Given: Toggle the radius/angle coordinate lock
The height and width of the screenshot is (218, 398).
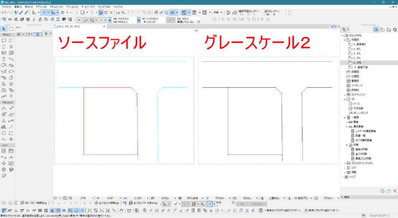Looking at the screenshot, I should coord(139,20).
